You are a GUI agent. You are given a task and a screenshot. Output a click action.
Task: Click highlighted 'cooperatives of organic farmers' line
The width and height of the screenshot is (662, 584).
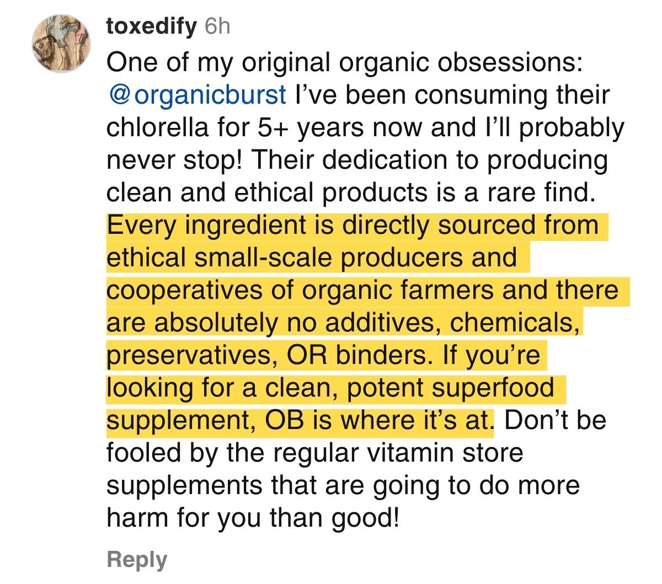click(362, 290)
